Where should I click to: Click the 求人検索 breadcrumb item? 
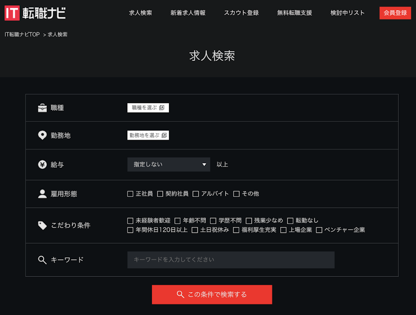point(58,34)
